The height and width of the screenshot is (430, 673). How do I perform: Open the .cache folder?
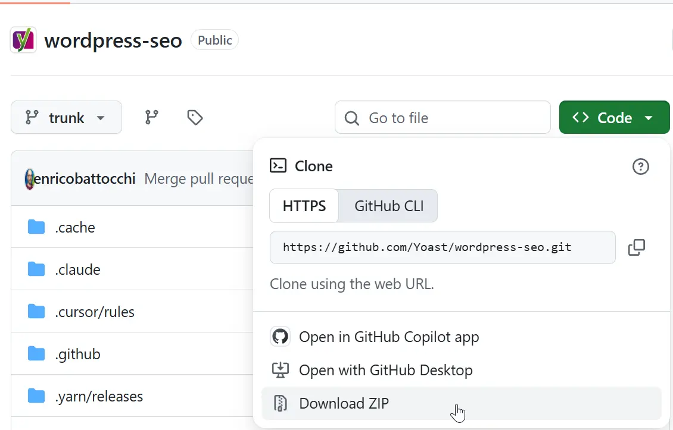74,228
